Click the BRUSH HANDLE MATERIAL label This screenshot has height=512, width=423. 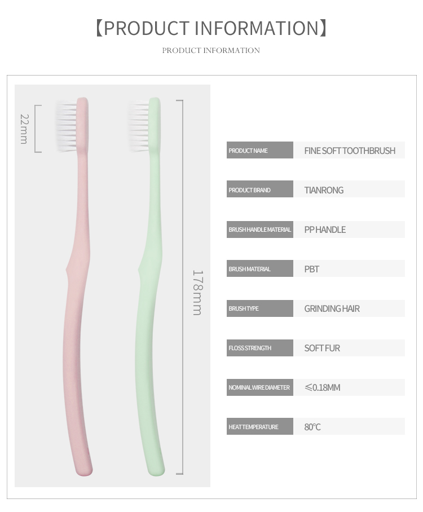259,229
